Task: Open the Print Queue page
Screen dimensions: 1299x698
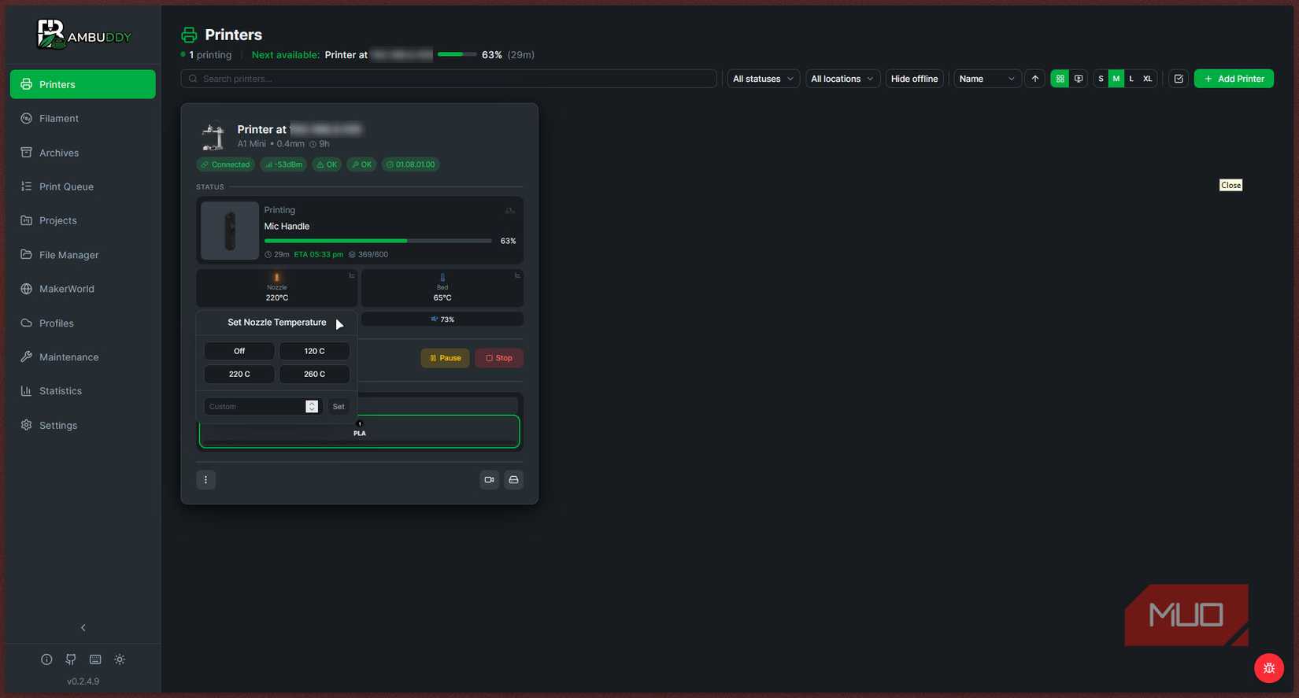Action: click(83, 187)
